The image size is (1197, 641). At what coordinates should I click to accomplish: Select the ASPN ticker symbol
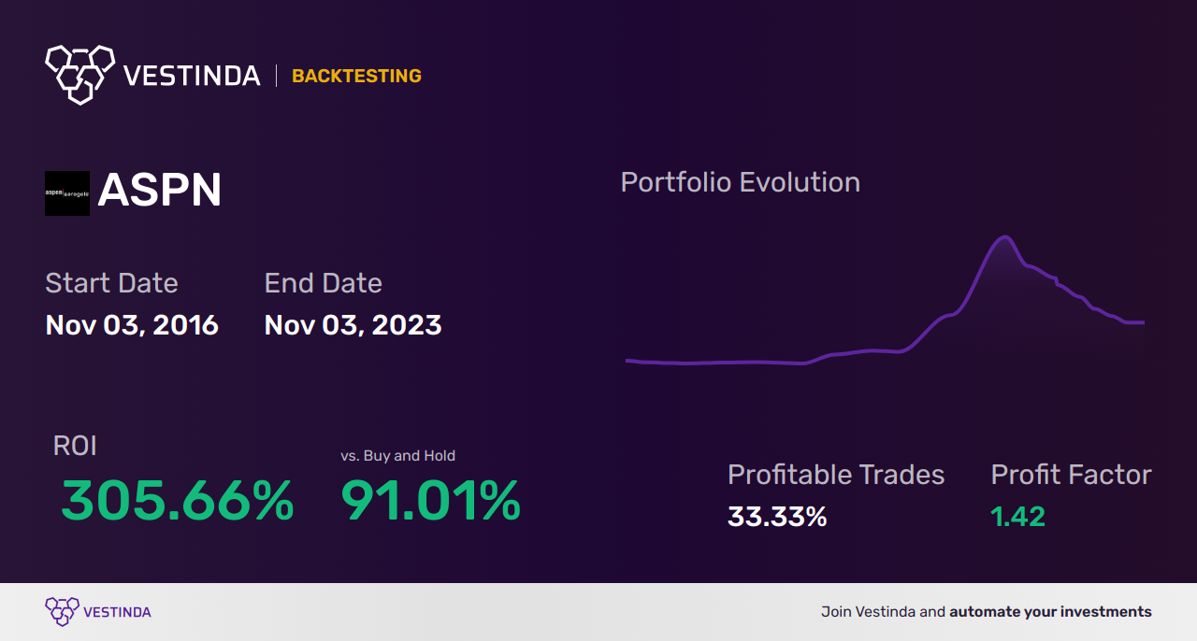[160, 192]
